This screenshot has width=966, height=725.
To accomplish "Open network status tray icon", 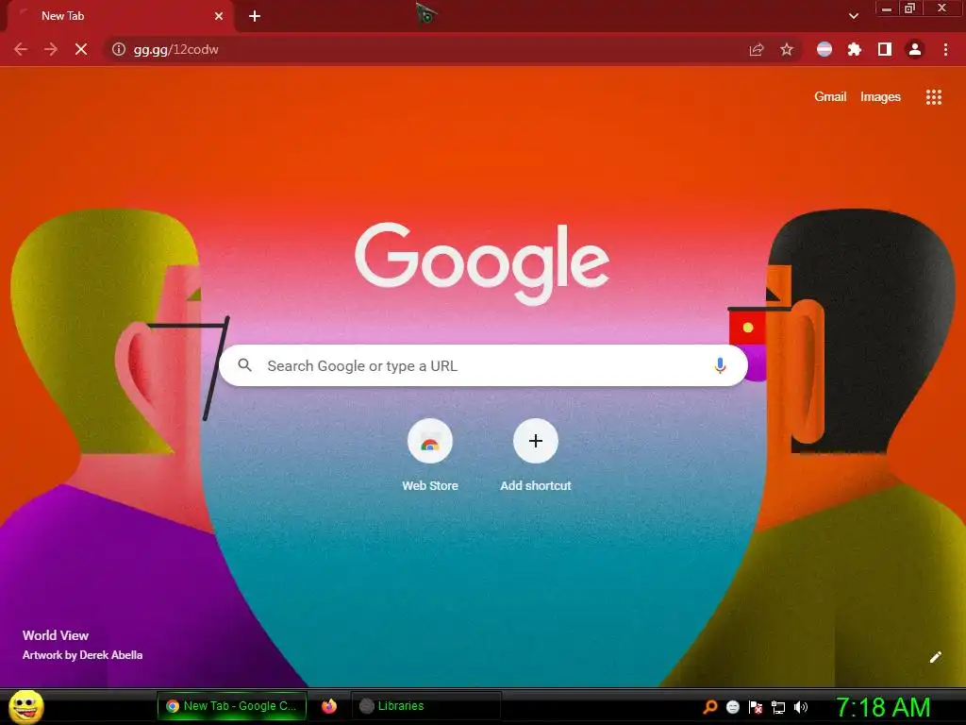I will (x=778, y=707).
